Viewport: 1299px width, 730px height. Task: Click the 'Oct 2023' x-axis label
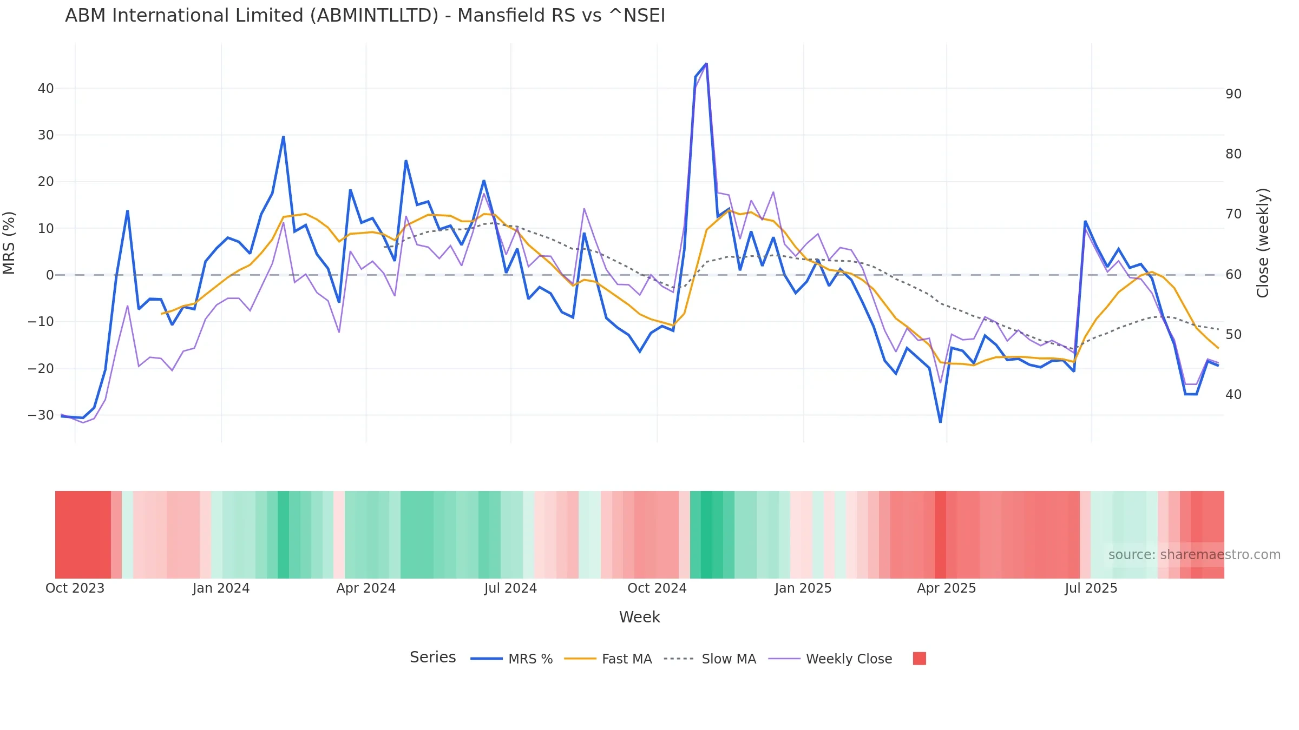click(75, 588)
